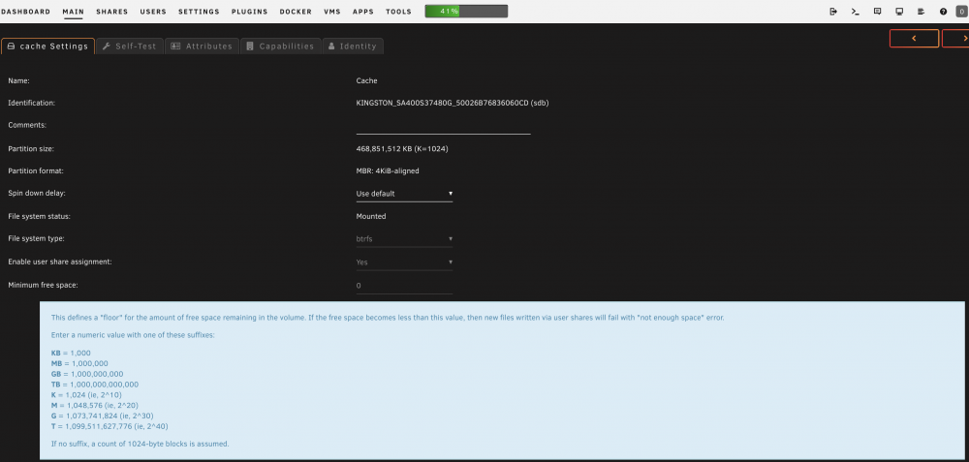Open the Feedback speech-bubble icon
Screen dimensions: 969x462
(x=877, y=11)
